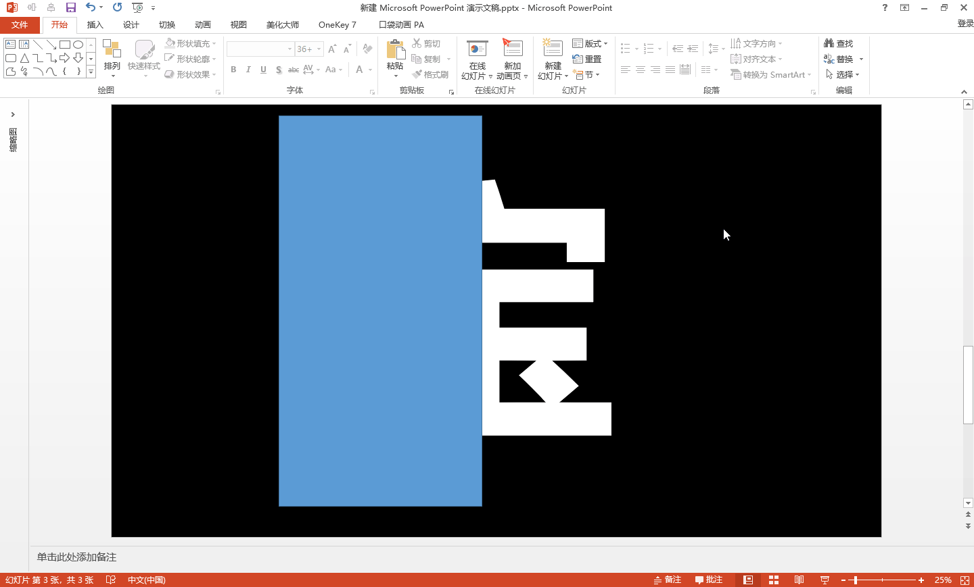Switch to the 插入 (Insert) tab
The image size is (974, 587).
[x=95, y=25]
